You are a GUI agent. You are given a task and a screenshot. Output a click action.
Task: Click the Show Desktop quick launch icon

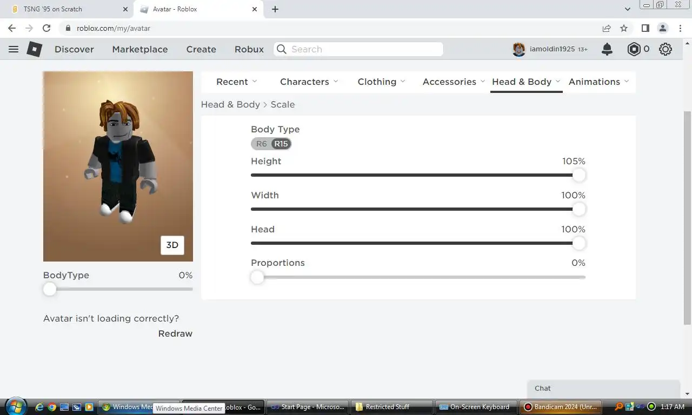(64, 407)
